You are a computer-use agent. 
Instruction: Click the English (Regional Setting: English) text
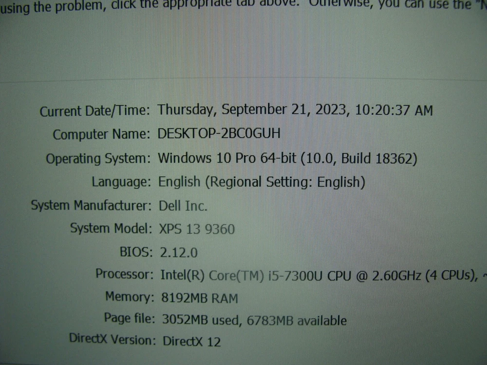(x=262, y=182)
